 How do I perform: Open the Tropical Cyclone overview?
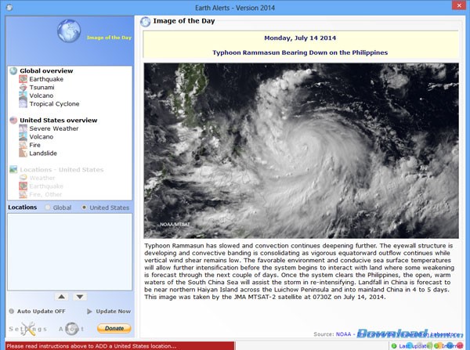[54, 104]
